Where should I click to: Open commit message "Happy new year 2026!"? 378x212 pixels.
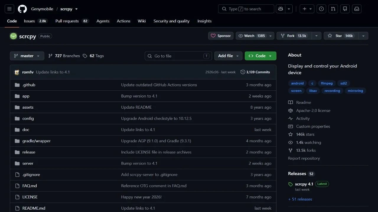pos(141,197)
